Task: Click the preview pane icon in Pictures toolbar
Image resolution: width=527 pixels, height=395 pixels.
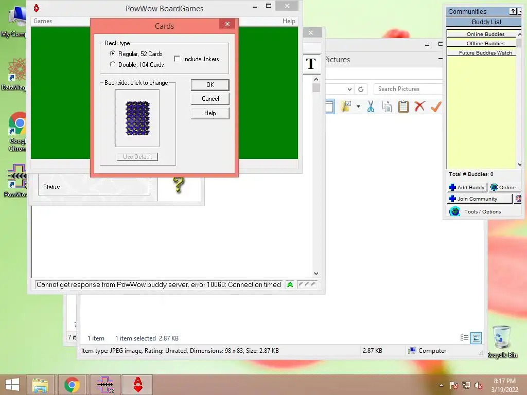Action: click(x=330, y=106)
